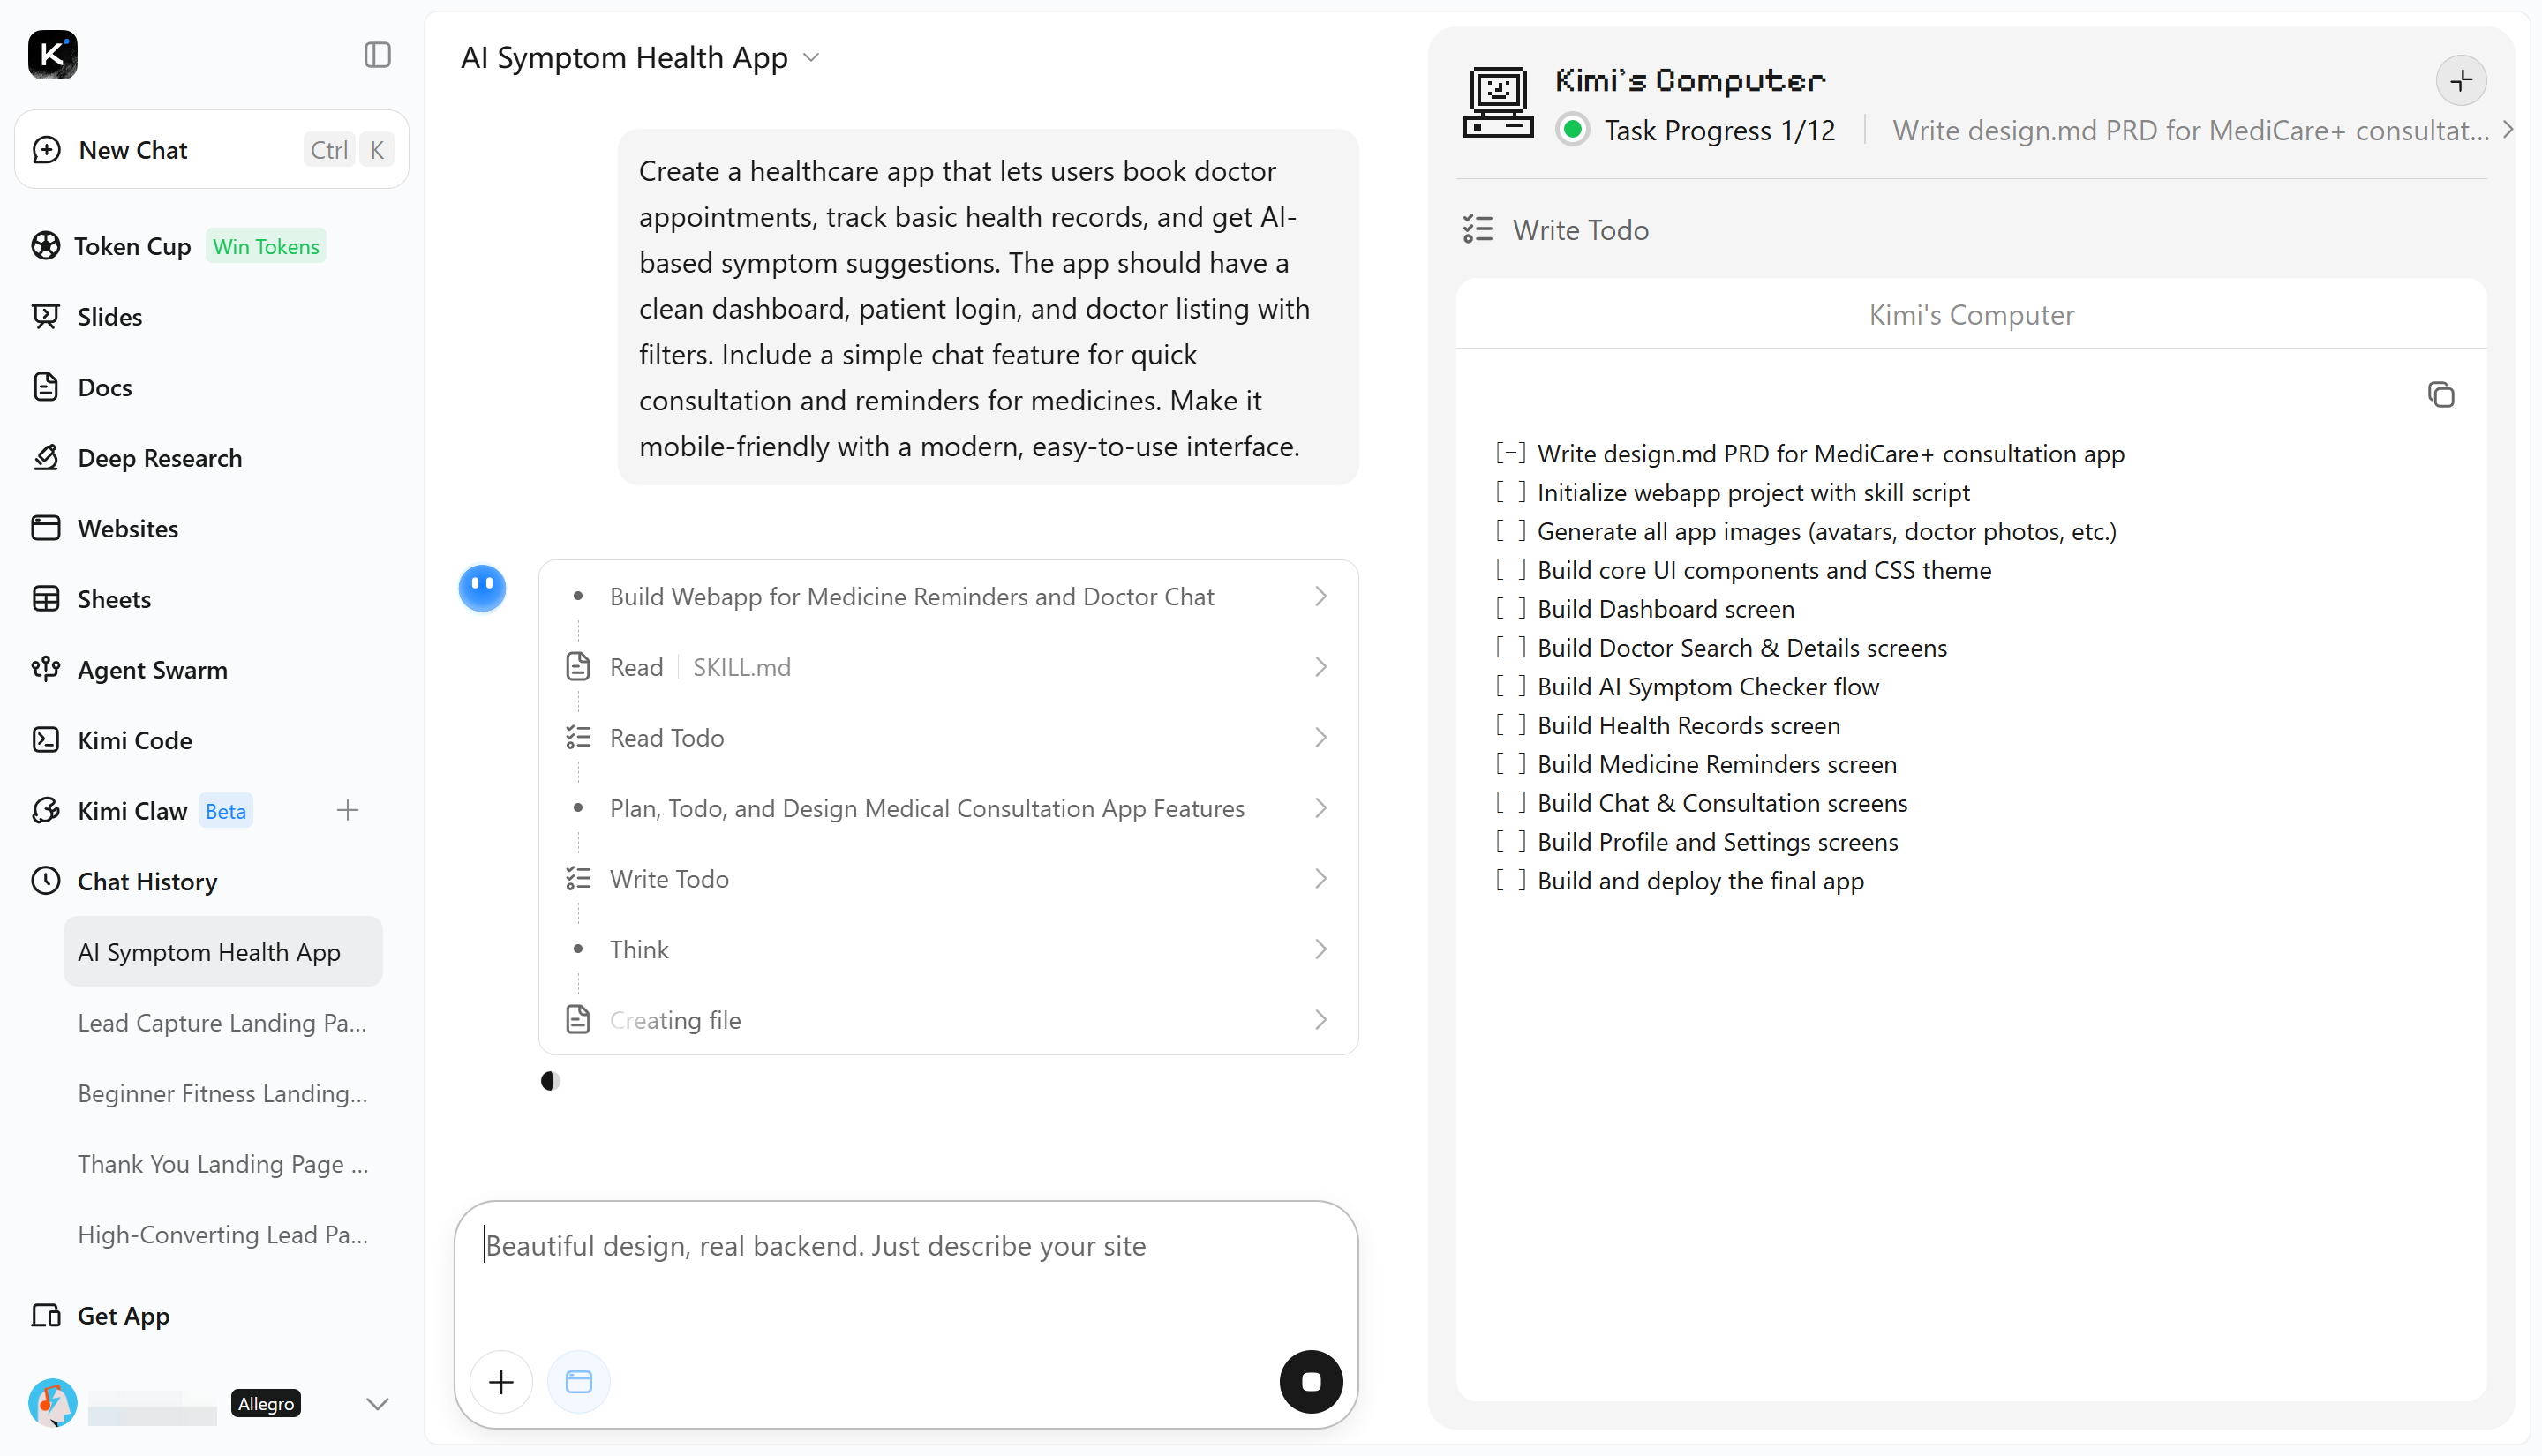Click the Agent Swarm icon
The height and width of the screenshot is (1456, 2542).
46,669
